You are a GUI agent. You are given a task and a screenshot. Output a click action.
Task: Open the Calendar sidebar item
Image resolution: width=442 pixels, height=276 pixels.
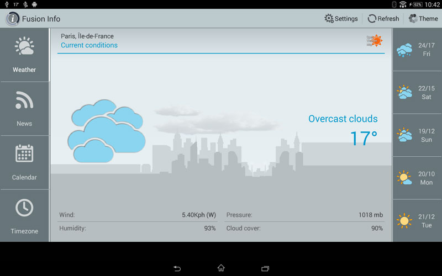24,162
